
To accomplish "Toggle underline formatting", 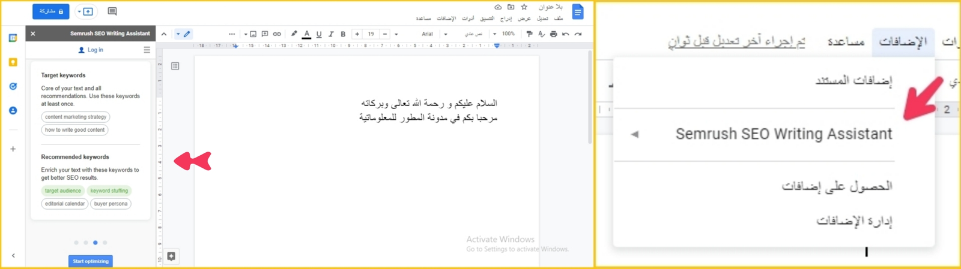I will click(x=319, y=34).
